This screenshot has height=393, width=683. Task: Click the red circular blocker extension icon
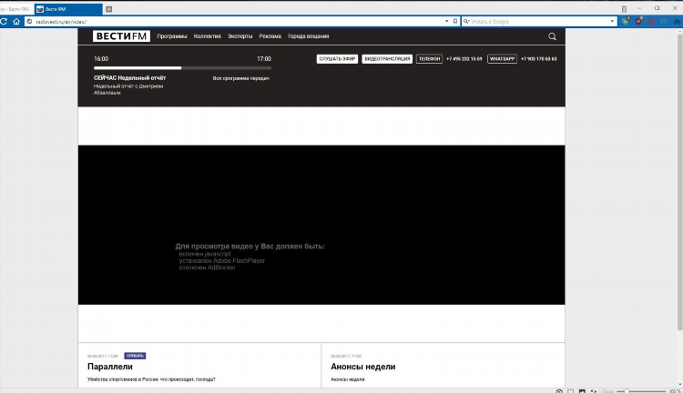pos(651,21)
